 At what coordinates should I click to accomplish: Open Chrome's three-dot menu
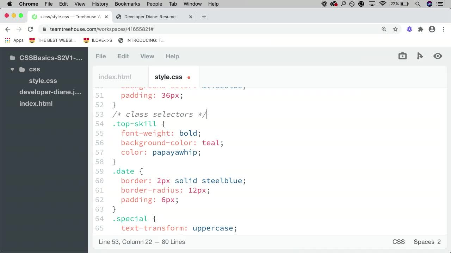click(x=444, y=29)
